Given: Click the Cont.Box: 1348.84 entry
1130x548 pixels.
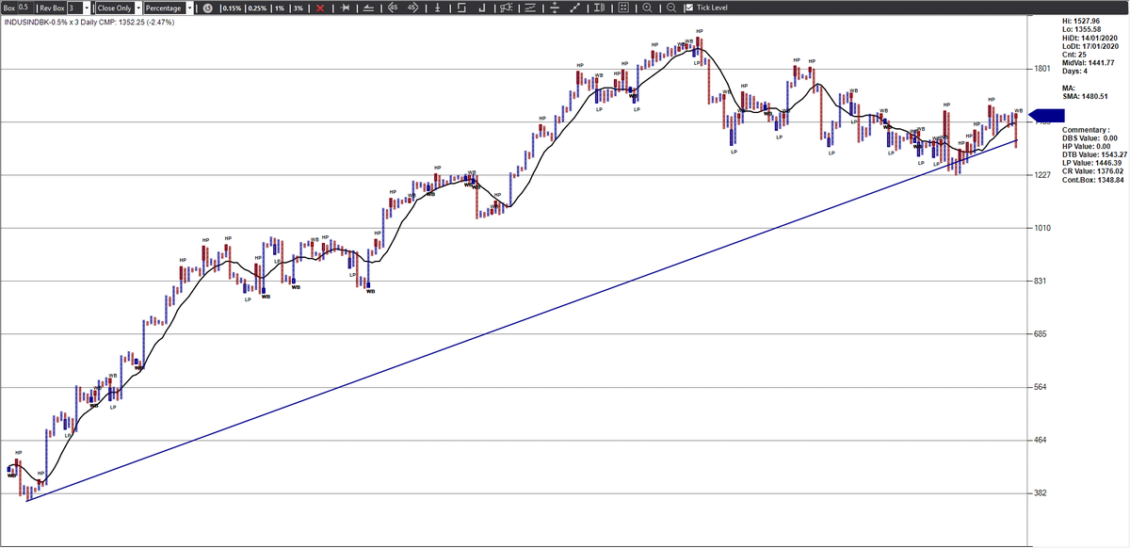Looking at the screenshot, I should (x=1092, y=180).
